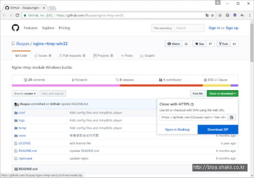The image size is (254, 178).
Task: View the 1 branch link
Action: 79,80
